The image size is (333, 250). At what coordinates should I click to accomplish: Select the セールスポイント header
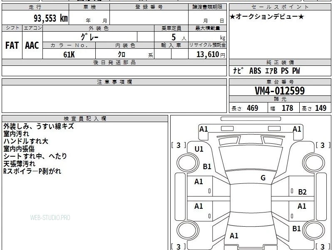(x=280, y=7)
